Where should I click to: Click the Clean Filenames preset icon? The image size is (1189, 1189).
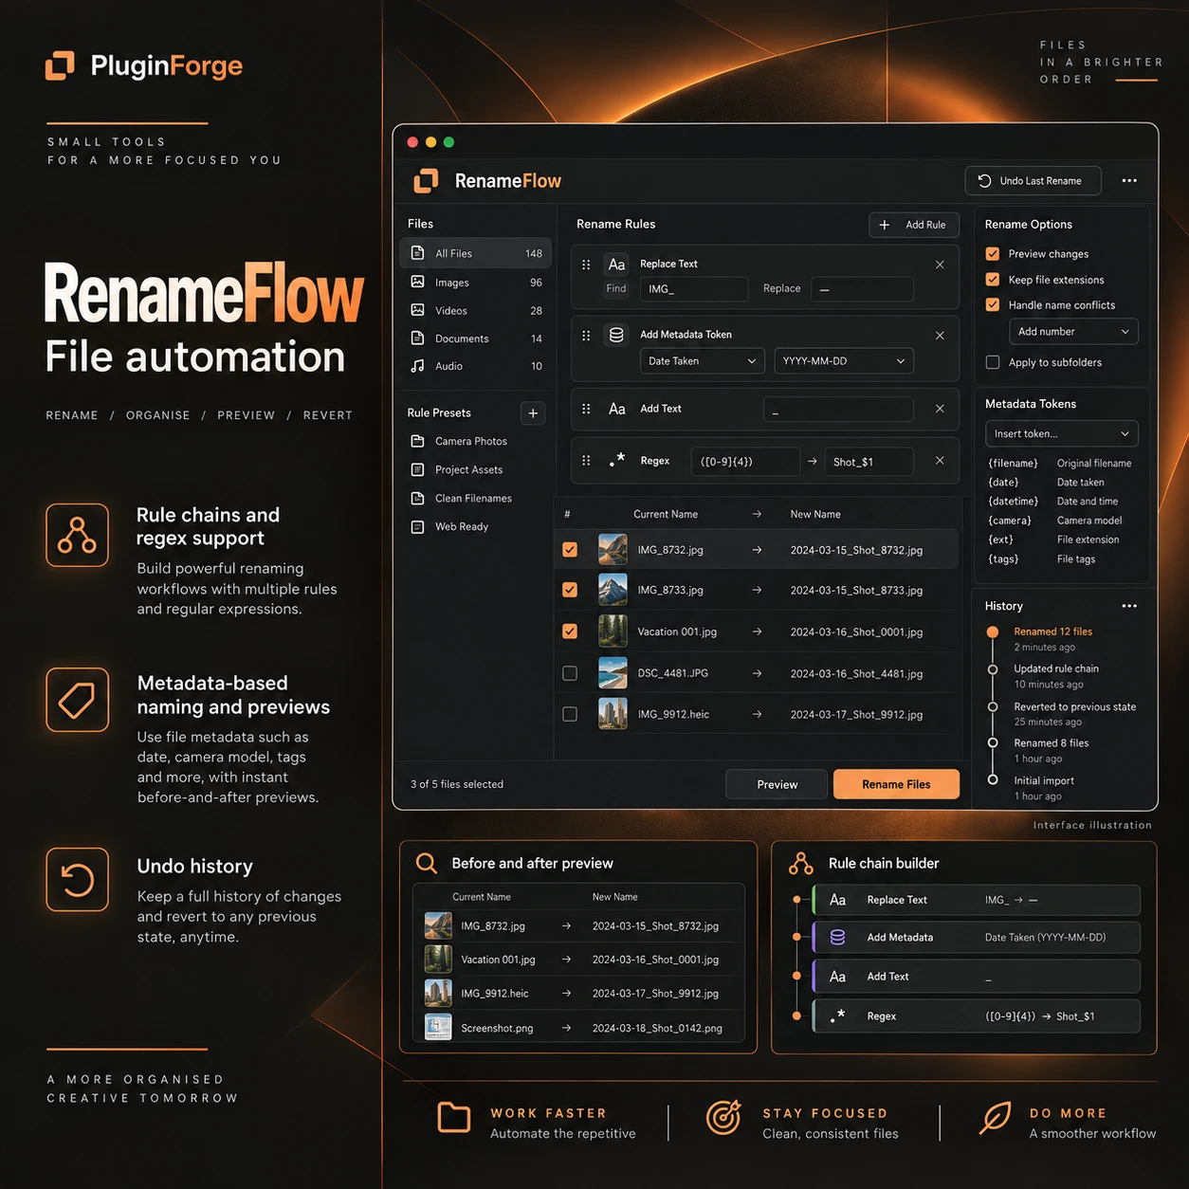pos(417,498)
